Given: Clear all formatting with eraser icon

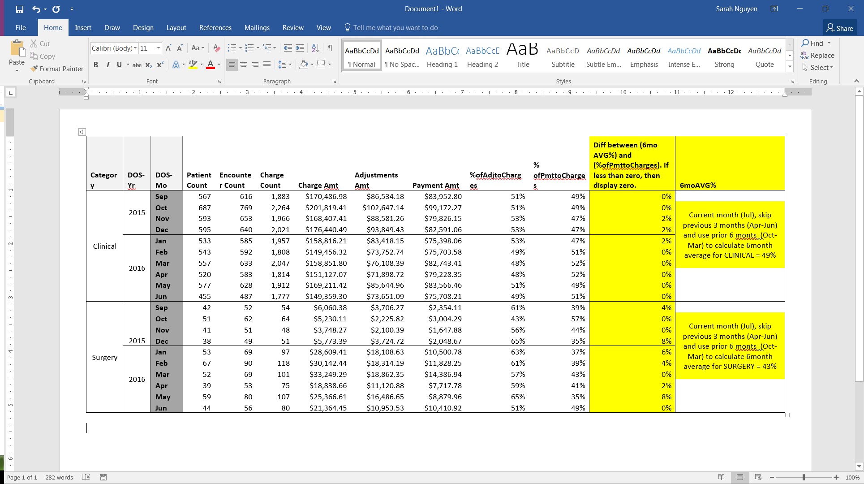Looking at the screenshot, I should [217, 48].
